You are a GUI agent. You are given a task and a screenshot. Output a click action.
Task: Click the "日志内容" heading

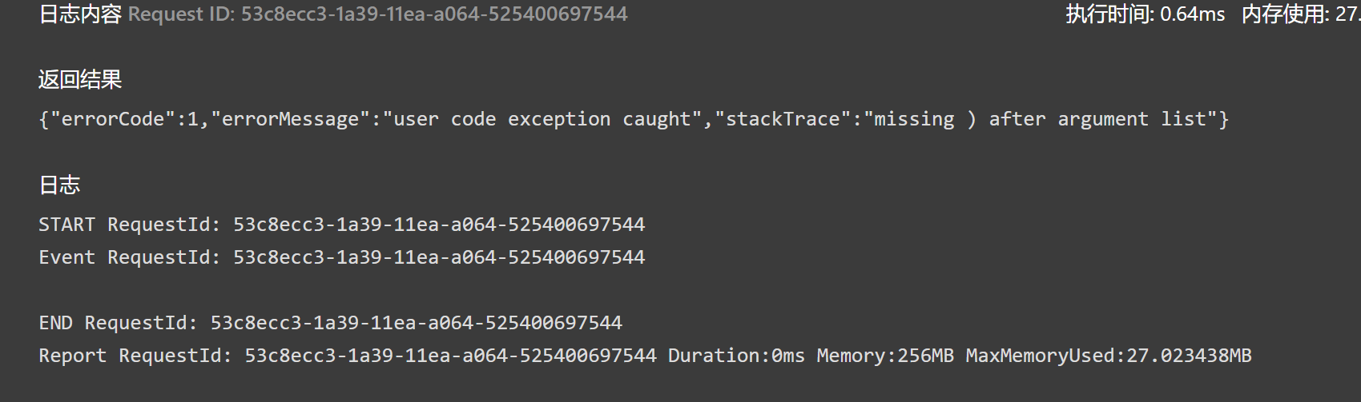pyautogui.click(x=80, y=14)
